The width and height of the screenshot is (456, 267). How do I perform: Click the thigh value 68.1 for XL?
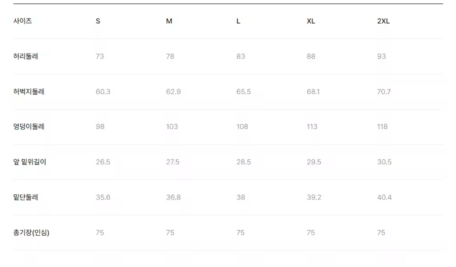point(313,92)
